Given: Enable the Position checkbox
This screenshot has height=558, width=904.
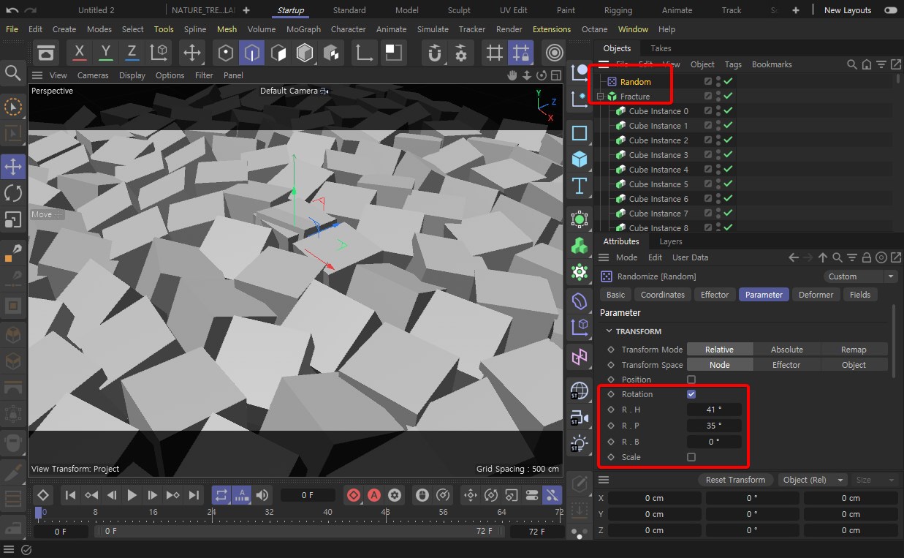Looking at the screenshot, I should [x=691, y=379].
